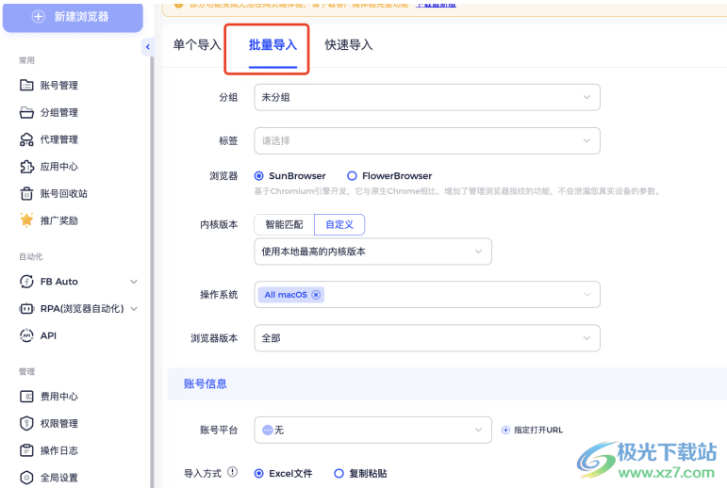
Task: Click 费用中心 label
Action: click(58, 397)
